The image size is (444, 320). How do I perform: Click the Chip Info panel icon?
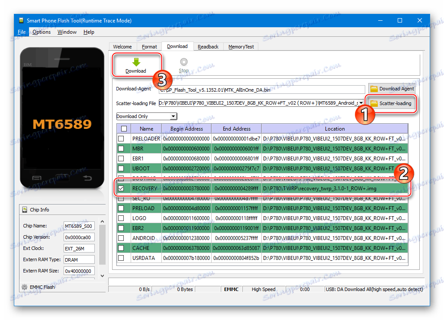click(24, 210)
